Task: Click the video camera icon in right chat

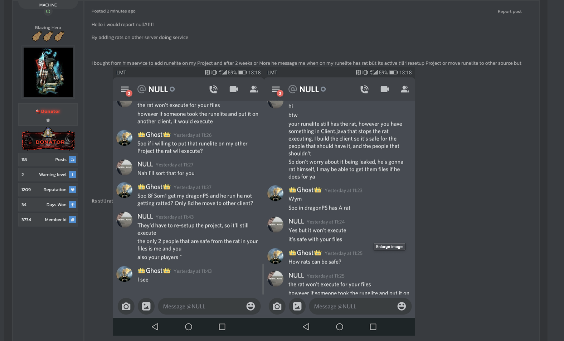Action: pos(385,89)
